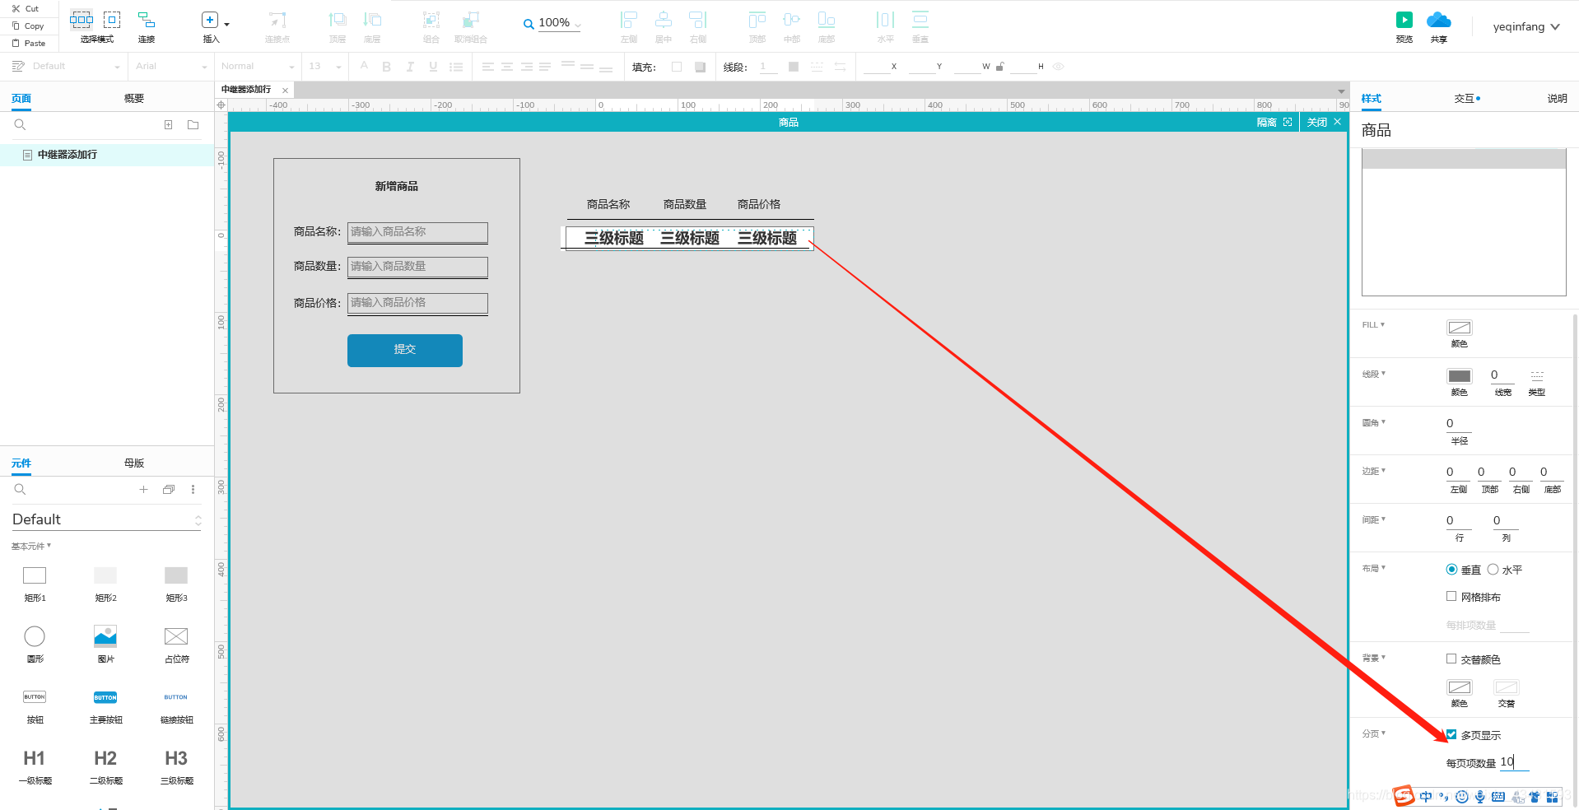Open the yeqinfang account dropdown
Image resolution: width=1579 pixels, height=810 pixels.
click(x=1527, y=26)
